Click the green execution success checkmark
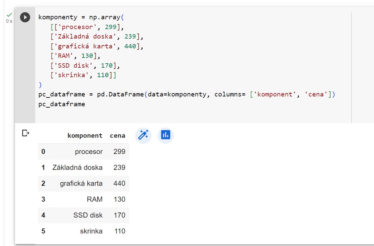This screenshot has width=374, height=246. [9, 15]
